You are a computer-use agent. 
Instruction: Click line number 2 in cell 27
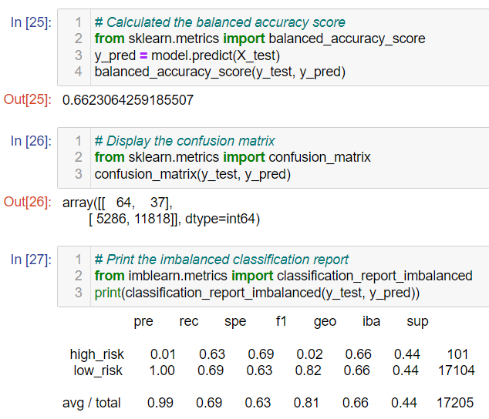[78, 276]
